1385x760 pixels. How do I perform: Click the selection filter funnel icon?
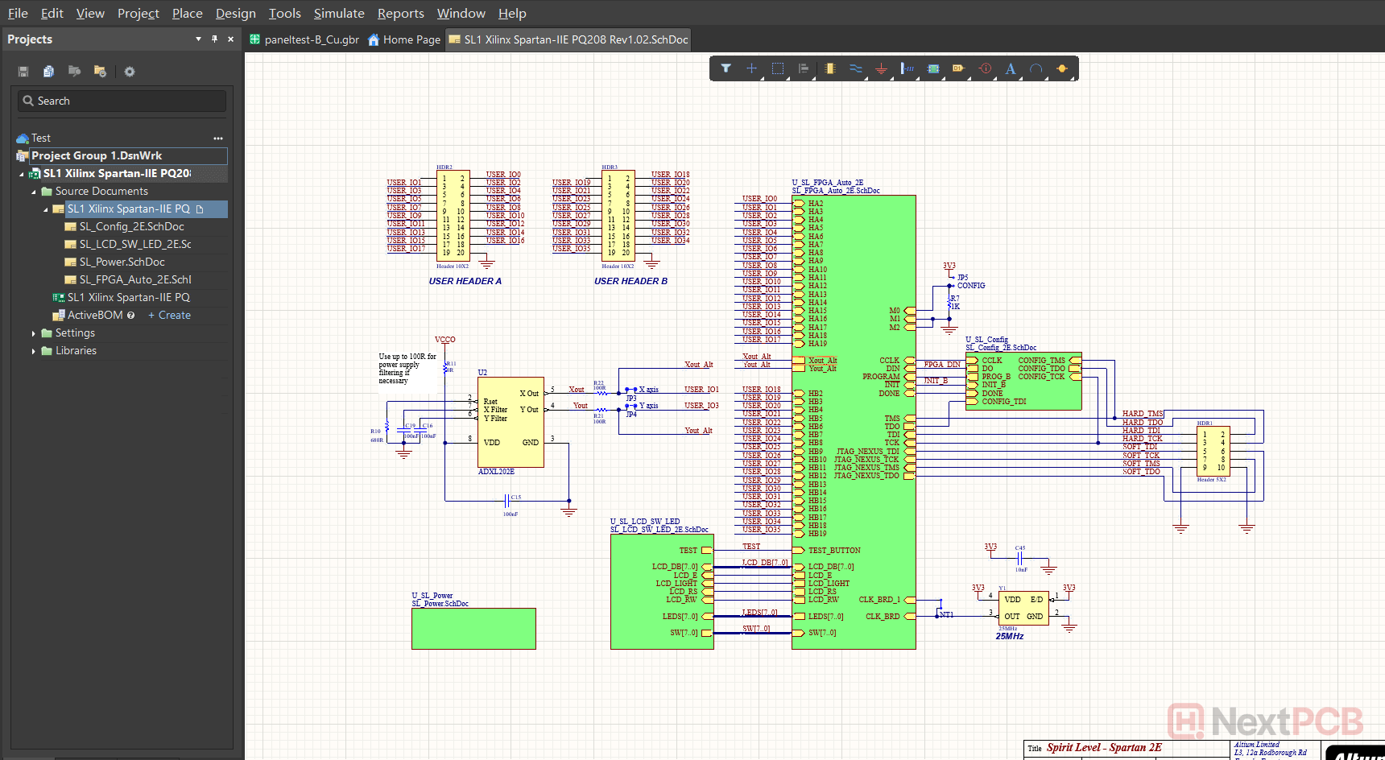(x=726, y=68)
